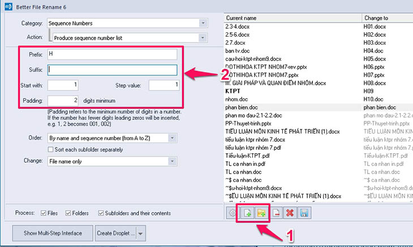Open the Create Droplet arrow menu
413x247 pixels.
[141, 233]
